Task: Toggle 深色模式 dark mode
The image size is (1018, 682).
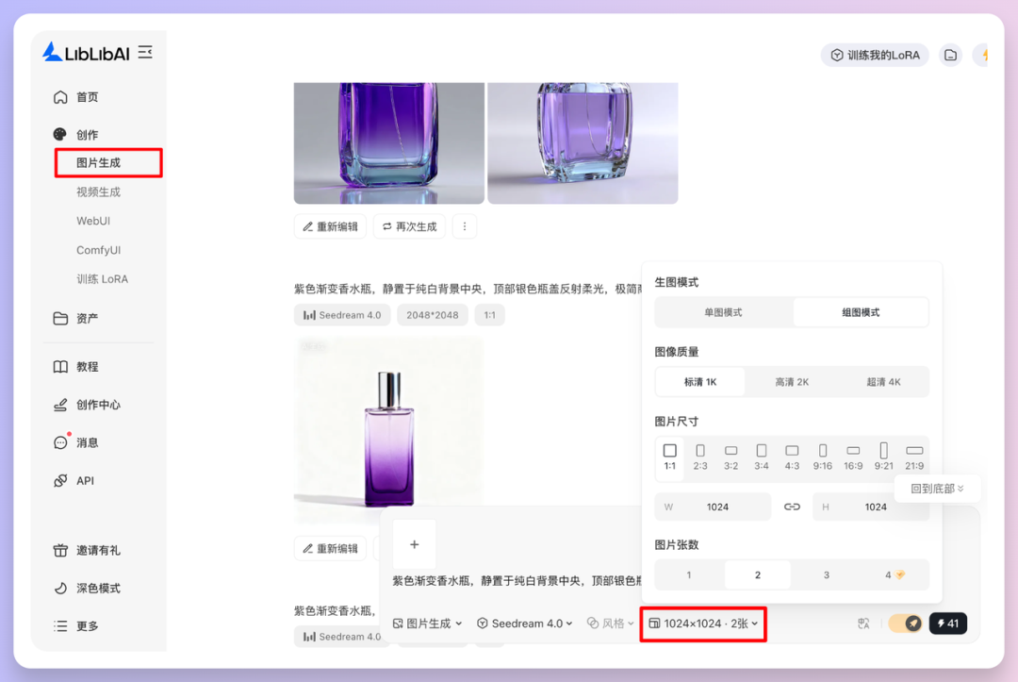Action: click(87, 588)
